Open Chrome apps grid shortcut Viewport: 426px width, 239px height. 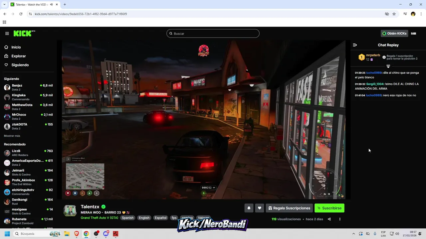tap(4, 22)
